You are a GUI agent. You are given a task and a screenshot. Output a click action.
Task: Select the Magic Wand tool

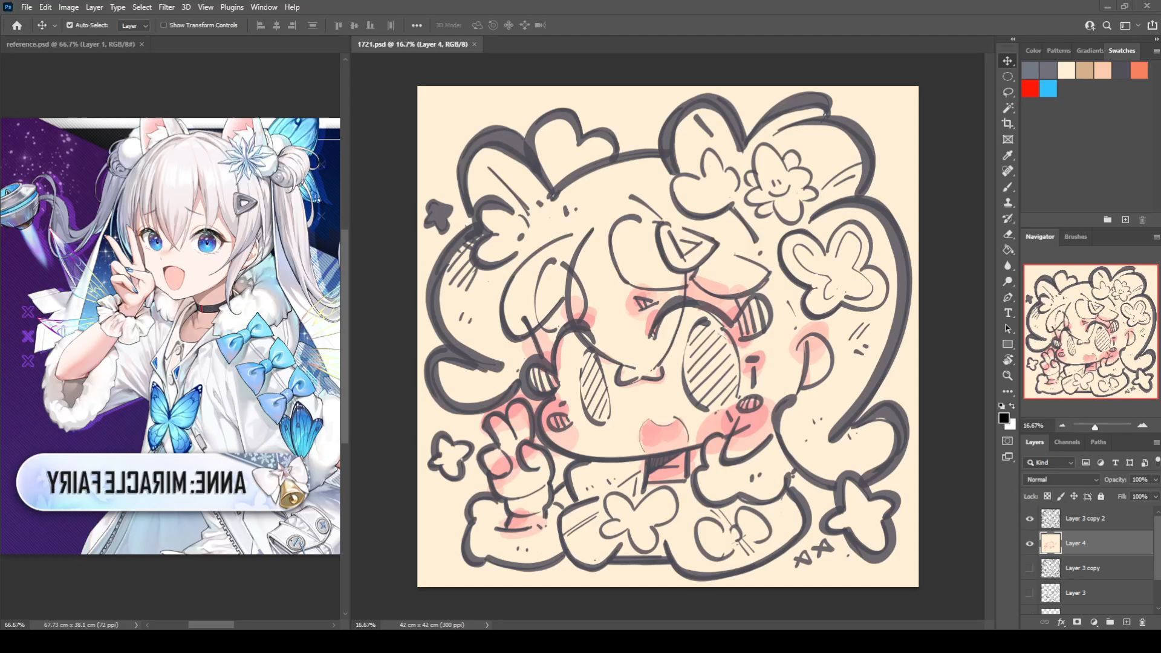(x=1007, y=108)
